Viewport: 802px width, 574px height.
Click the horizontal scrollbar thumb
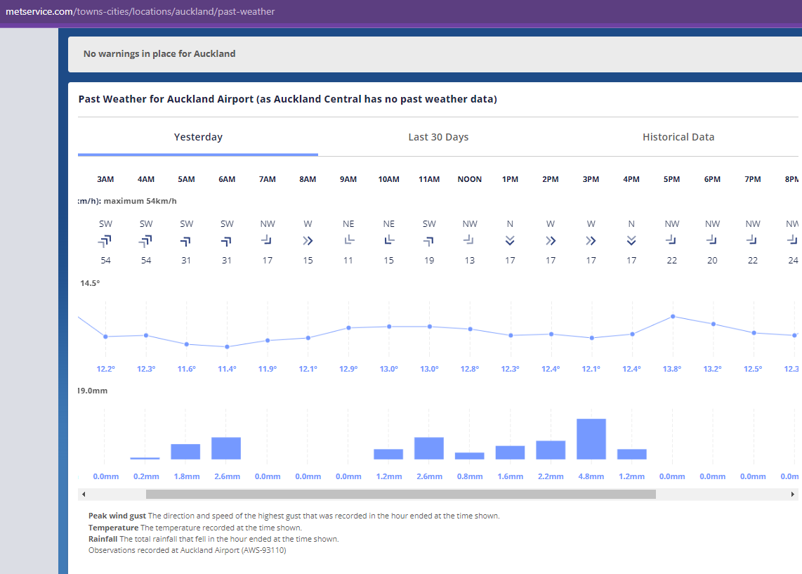tap(400, 495)
